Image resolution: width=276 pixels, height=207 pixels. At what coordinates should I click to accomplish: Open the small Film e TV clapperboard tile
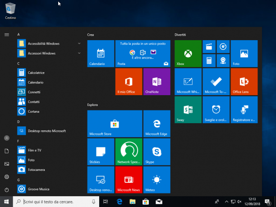[x=209, y=46]
